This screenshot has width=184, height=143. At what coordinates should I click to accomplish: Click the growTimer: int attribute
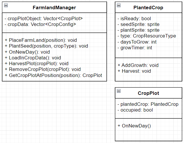[x=135, y=48]
